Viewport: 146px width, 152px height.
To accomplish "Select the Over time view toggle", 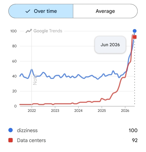I will tap(41, 11).
